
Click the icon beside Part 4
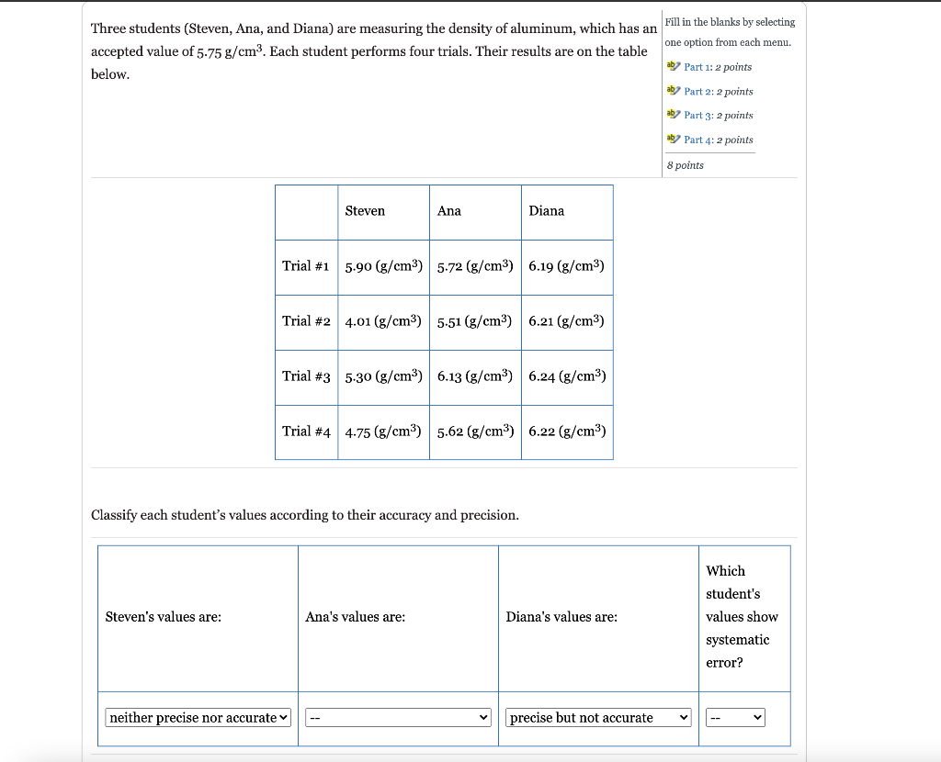point(674,140)
